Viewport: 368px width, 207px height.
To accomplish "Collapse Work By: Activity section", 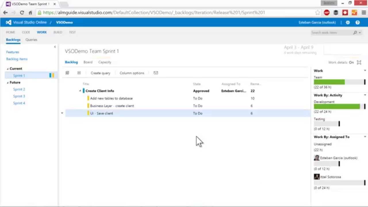I will click(x=365, y=95).
